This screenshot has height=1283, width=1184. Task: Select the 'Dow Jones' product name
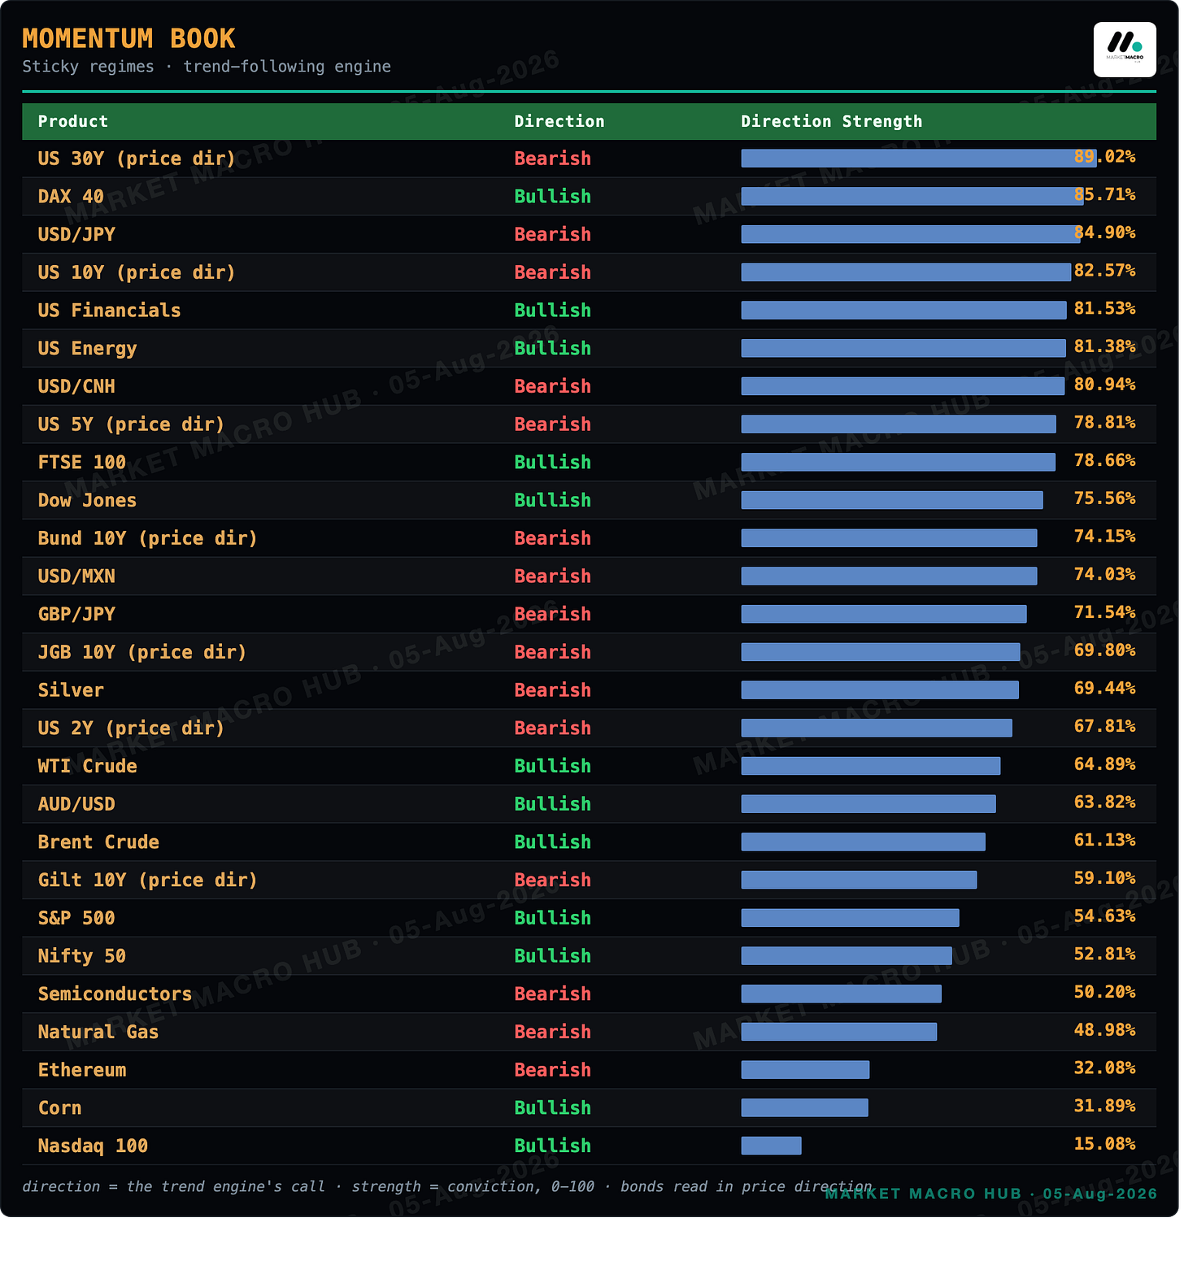pyautogui.click(x=88, y=501)
